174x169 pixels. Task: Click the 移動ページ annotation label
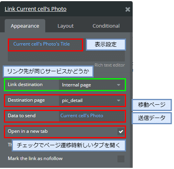(152, 105)
